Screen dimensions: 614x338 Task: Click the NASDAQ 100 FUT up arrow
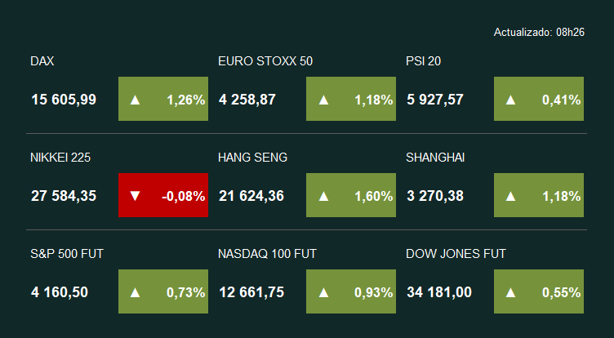click(323, 292)
